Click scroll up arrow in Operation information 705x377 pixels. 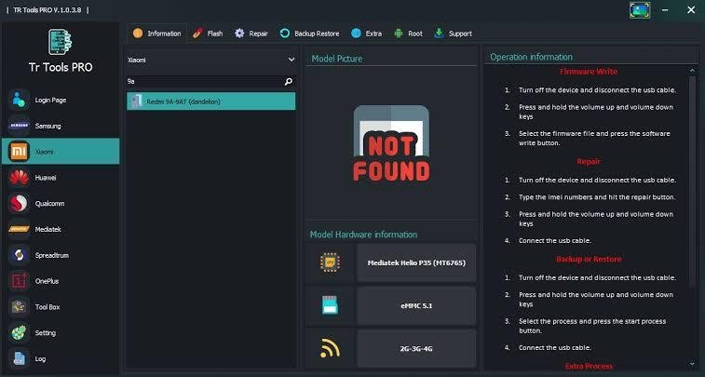click(692, 71)
